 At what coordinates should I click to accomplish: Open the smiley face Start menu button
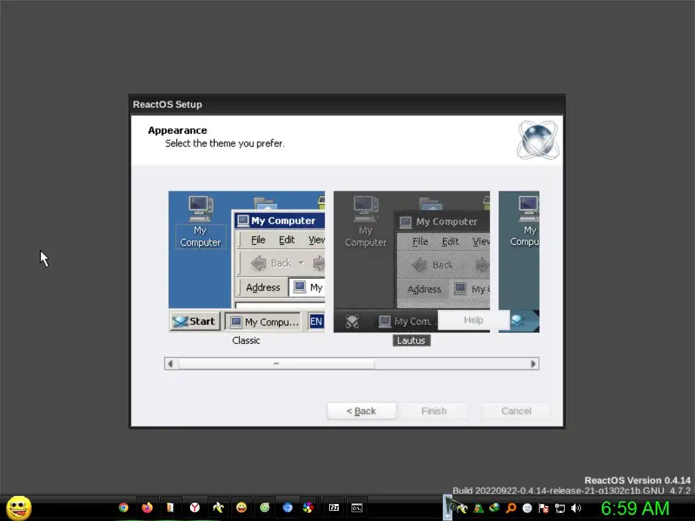18,507
